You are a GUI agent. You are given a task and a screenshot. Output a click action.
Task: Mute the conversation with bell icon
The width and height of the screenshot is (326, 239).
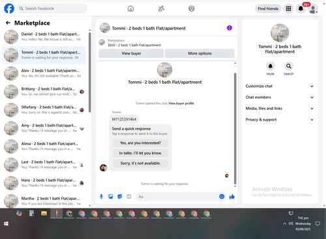click(x=271, y=66)
